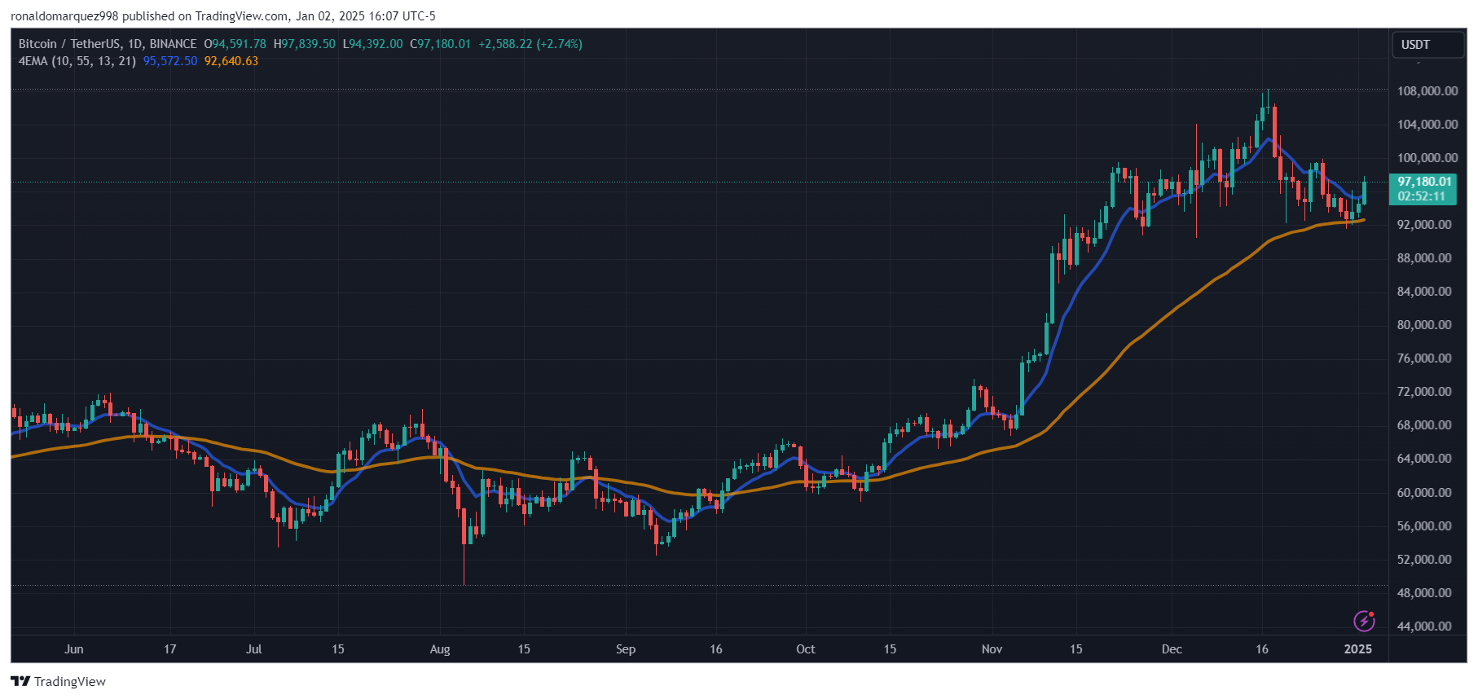Click the purple lightning bolt icon
Image resolution: width=1478 pixels, height=699 pixels.
[1364, 621]
